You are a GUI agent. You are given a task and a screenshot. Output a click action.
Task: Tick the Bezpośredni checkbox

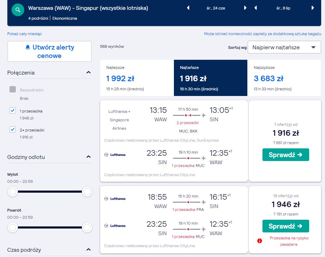pos(13,89)
